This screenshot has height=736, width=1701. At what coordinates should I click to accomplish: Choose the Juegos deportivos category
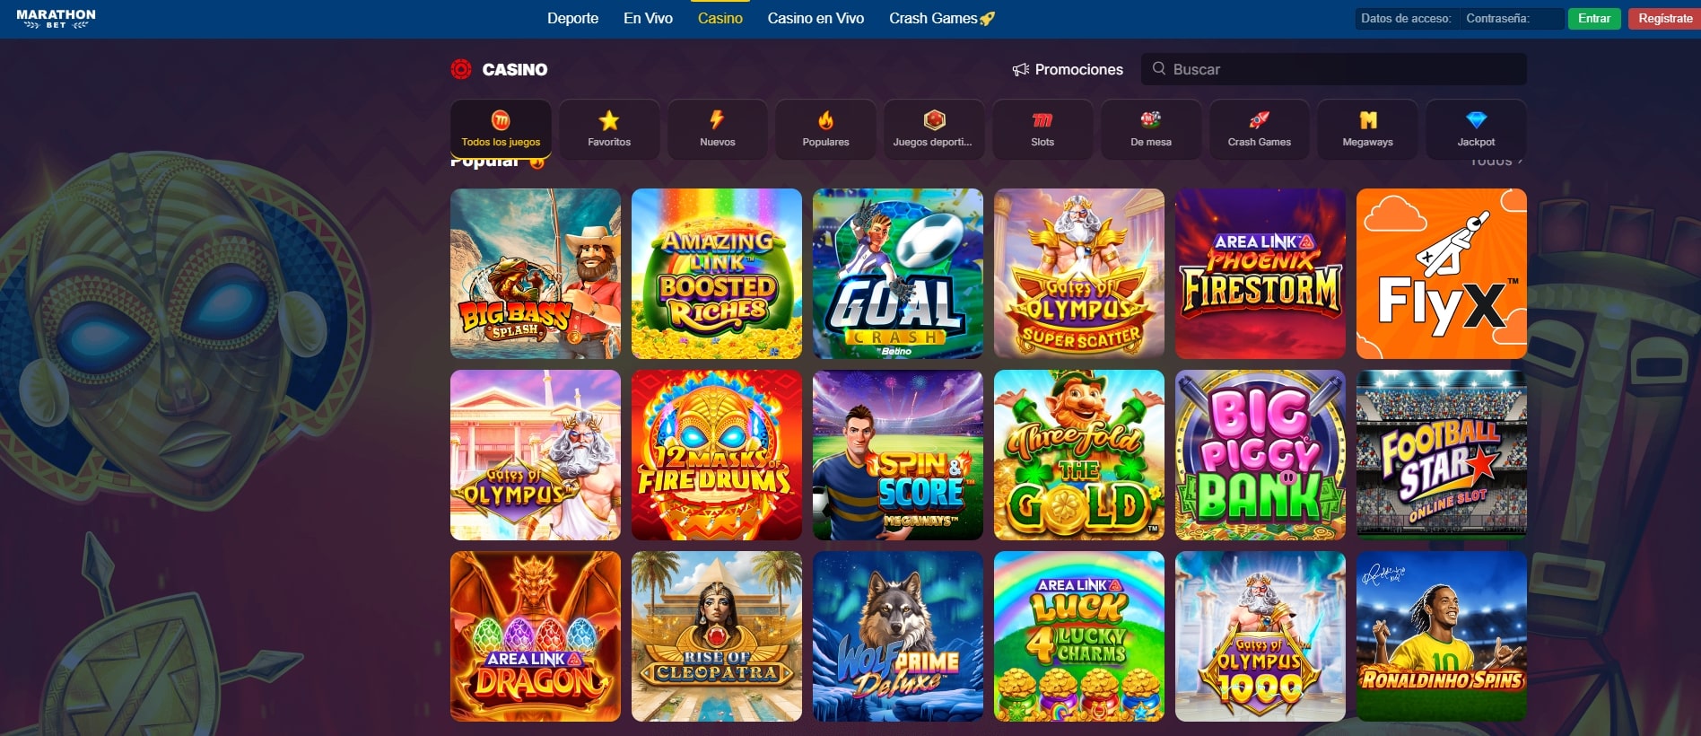tap(933, 129)
